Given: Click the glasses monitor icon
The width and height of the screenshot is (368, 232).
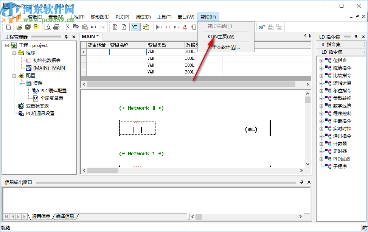Looking at the screenshot, I should [x=262, y=27].
